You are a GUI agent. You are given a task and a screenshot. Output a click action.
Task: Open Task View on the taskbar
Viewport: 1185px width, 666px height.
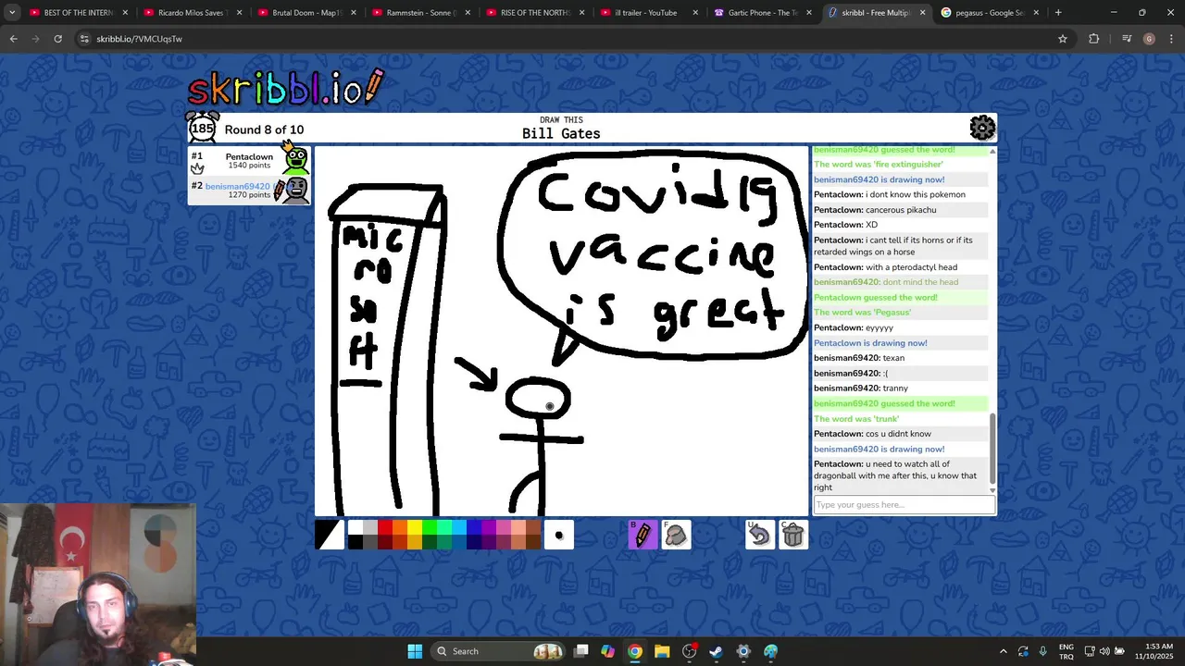[x=580, y=651]
